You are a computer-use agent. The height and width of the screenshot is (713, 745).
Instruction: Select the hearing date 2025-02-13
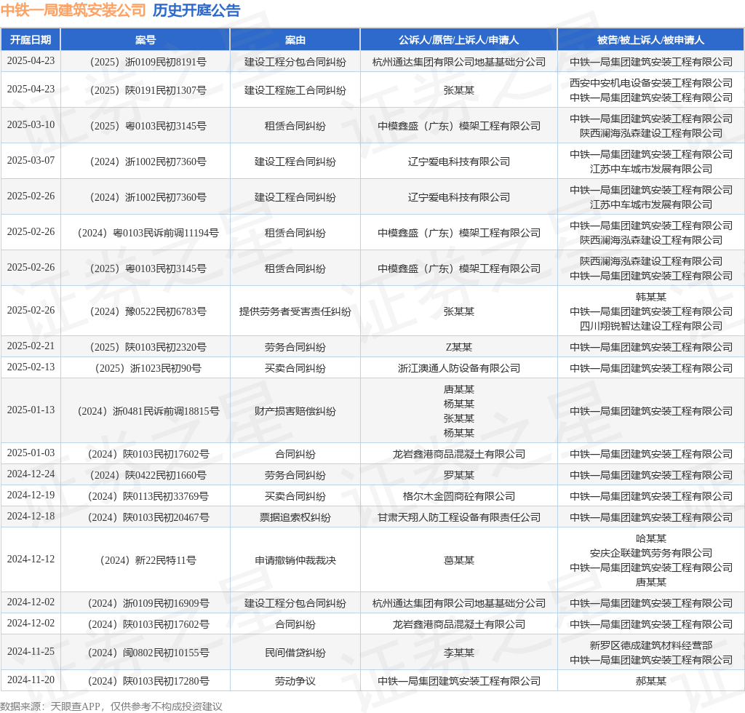[x=31, y=367]
